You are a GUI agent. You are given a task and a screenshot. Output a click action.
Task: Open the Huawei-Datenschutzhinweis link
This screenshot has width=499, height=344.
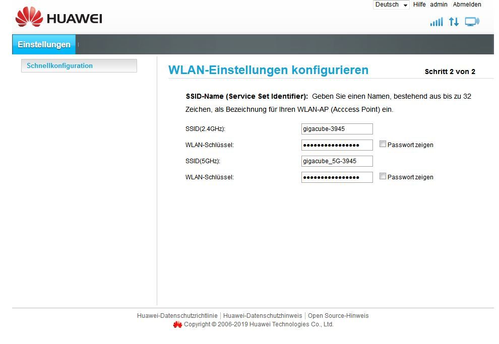(x=263, y=316)
